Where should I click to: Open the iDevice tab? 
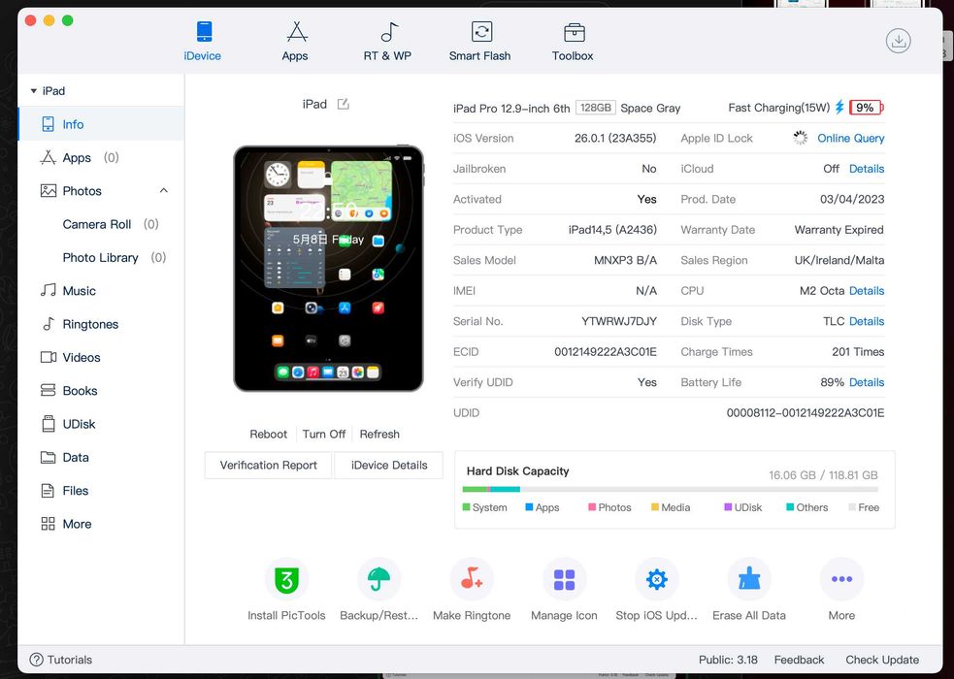[x=203, y=42]
